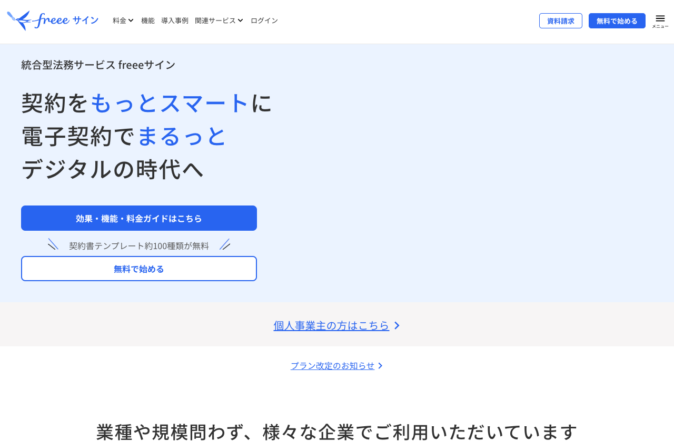The height and width of the screenshot is (442, 674).
Task: Select 導入事例 in the navigation
Action: point(175,20)
